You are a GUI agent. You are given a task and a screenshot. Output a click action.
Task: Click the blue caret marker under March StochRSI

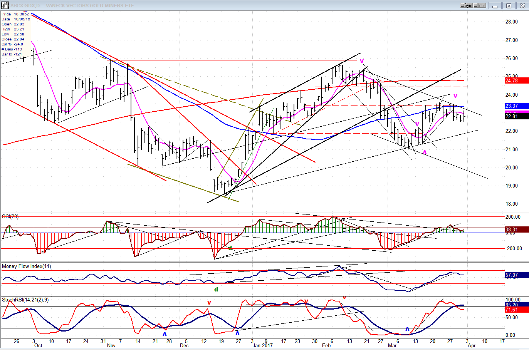point(407,329)
